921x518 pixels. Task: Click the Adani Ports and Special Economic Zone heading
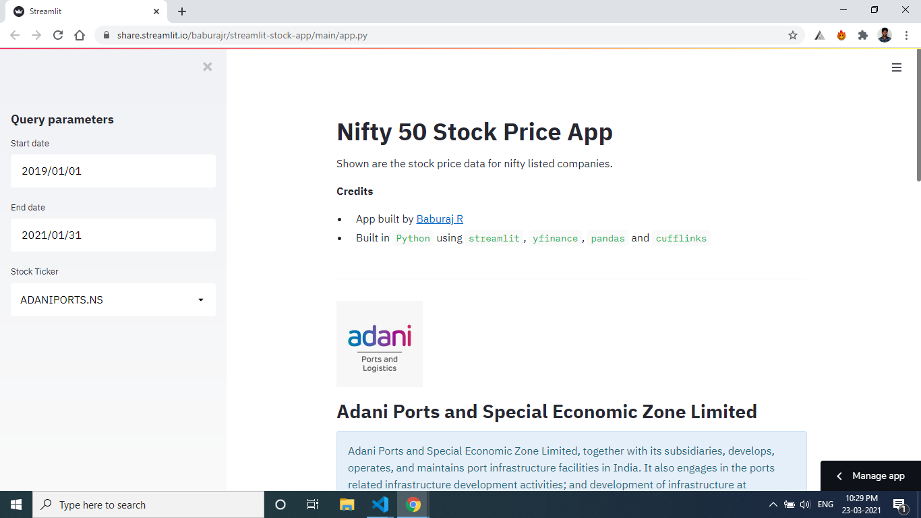pos(547,411)
